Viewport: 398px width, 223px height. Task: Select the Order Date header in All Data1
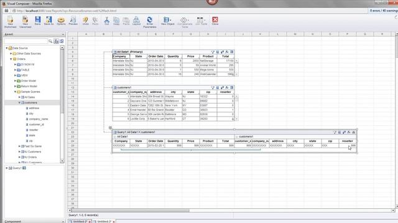[x=156, y=56]
